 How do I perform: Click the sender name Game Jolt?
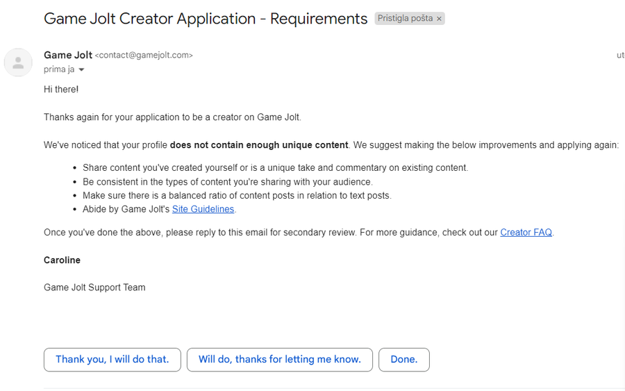(68, 55)
